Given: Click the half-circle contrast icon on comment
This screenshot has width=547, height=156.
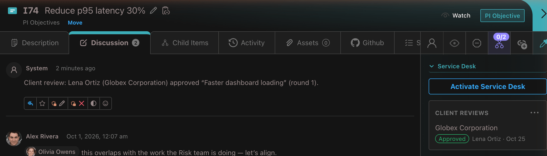Looking at the screenshot, I should point(93,103).
